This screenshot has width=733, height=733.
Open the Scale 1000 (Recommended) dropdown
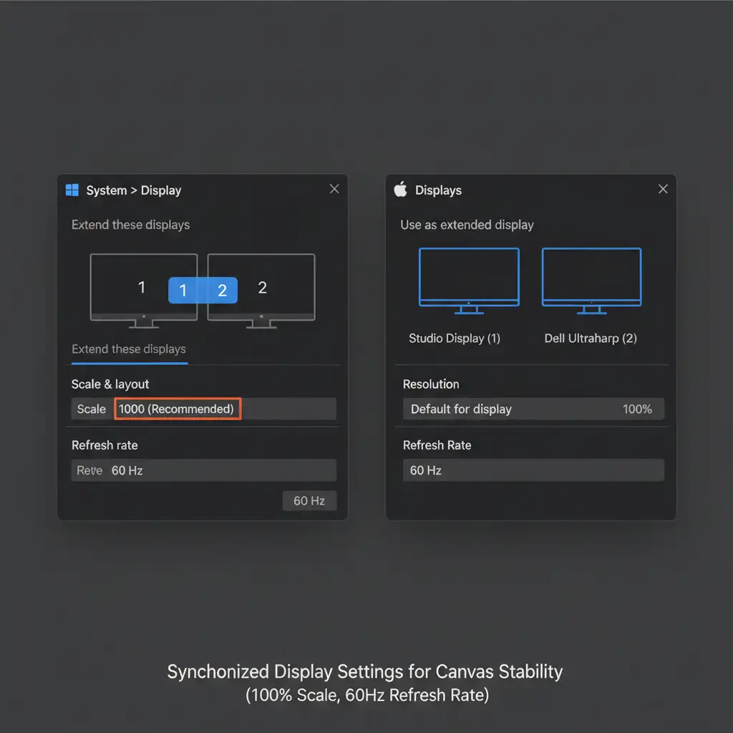click(177, 409)
